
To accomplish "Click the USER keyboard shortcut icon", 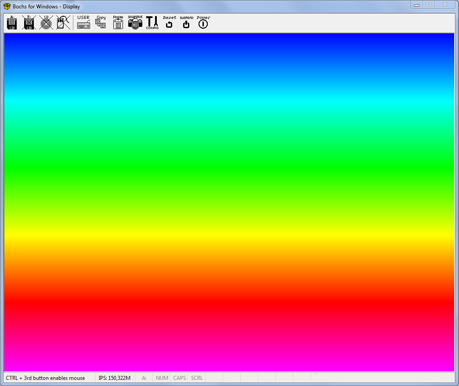I will click(x=84, y=22).
